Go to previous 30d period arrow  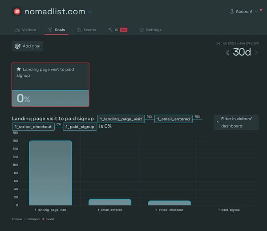tap(227, 53)
